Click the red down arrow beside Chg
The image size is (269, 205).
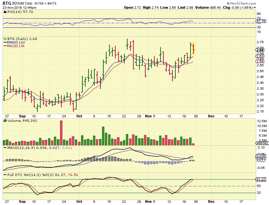254,8
